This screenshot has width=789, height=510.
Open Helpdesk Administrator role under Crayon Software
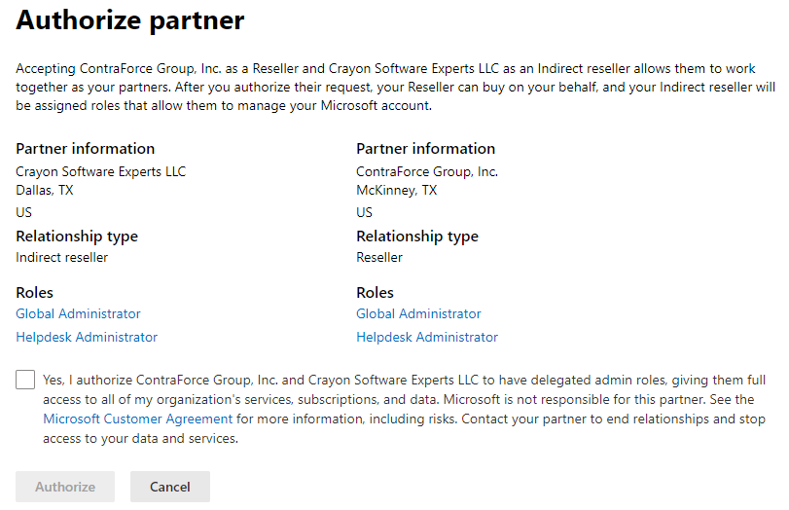pyautogui.click(x=87, y=337)
